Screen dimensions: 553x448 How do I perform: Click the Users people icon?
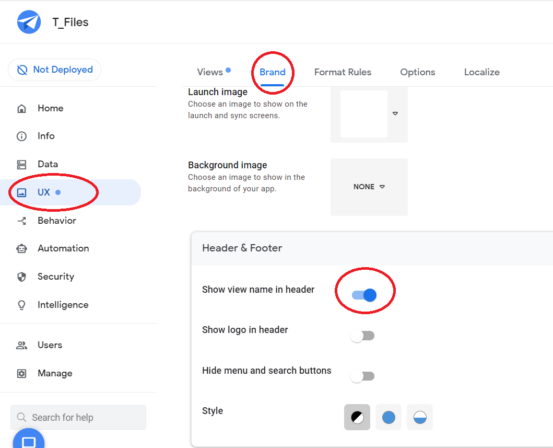[21, 346]
